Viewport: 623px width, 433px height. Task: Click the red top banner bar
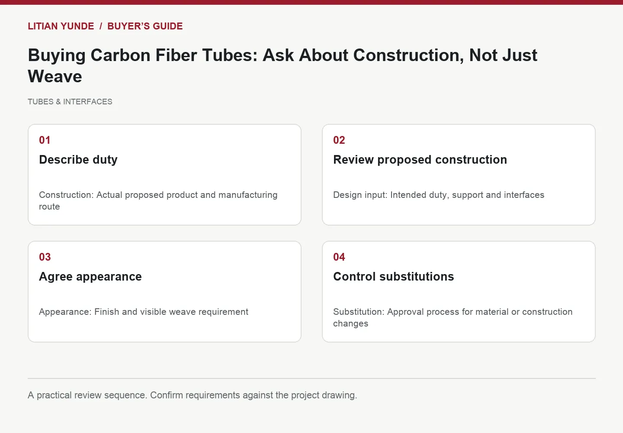click(x=311, y=2)
